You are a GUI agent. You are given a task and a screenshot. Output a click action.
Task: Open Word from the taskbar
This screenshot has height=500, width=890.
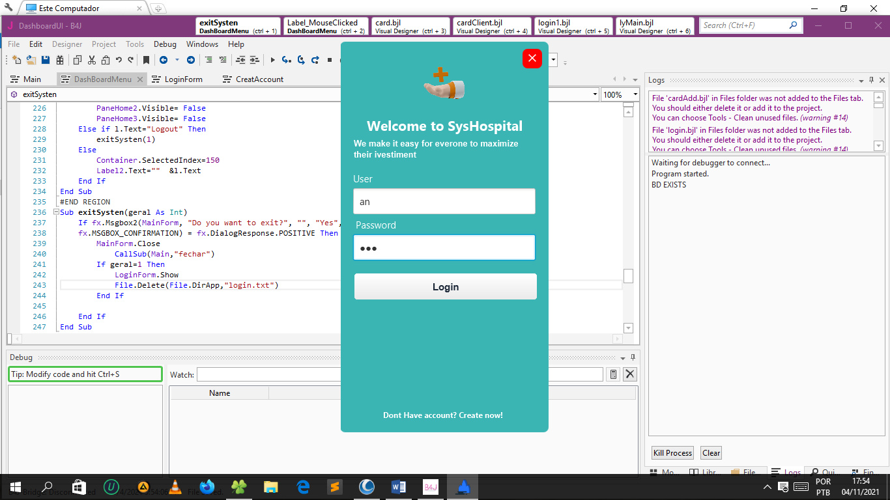click(398, 486)
